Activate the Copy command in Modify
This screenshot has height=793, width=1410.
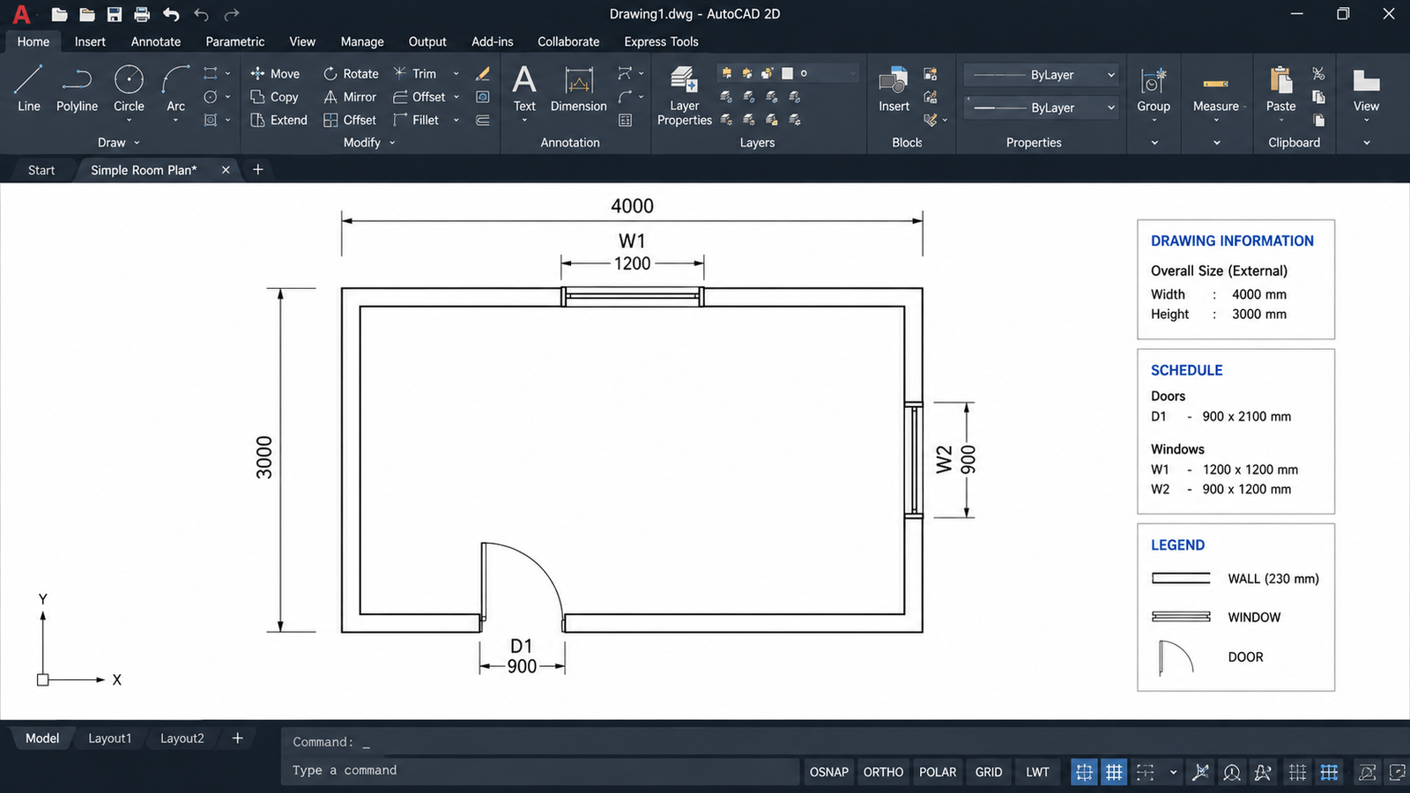[274, 97]
